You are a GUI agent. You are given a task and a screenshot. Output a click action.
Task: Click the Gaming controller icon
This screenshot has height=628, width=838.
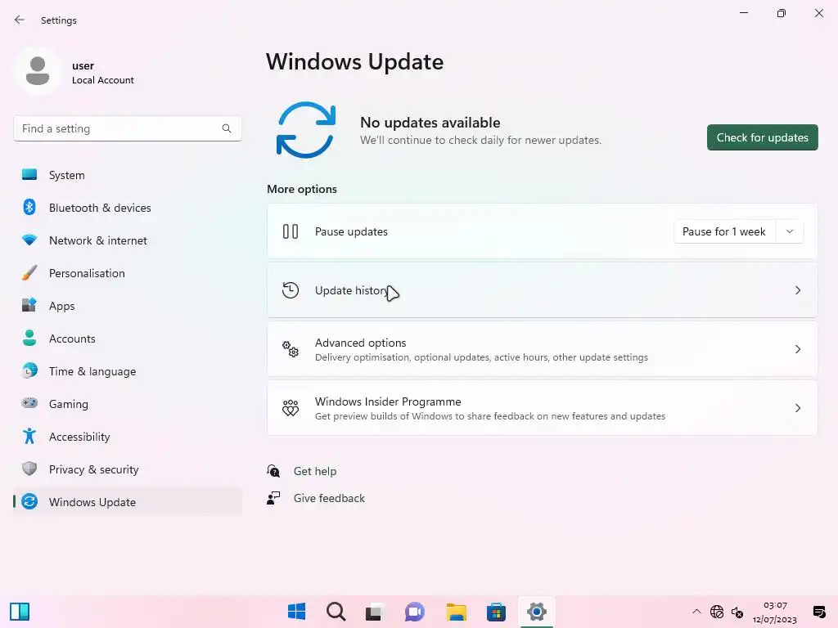29,403
